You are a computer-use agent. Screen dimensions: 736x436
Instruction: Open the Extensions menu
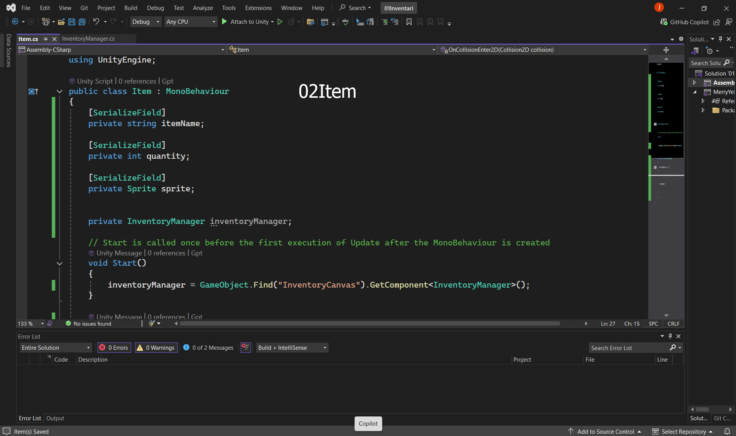tap(258, 8)
